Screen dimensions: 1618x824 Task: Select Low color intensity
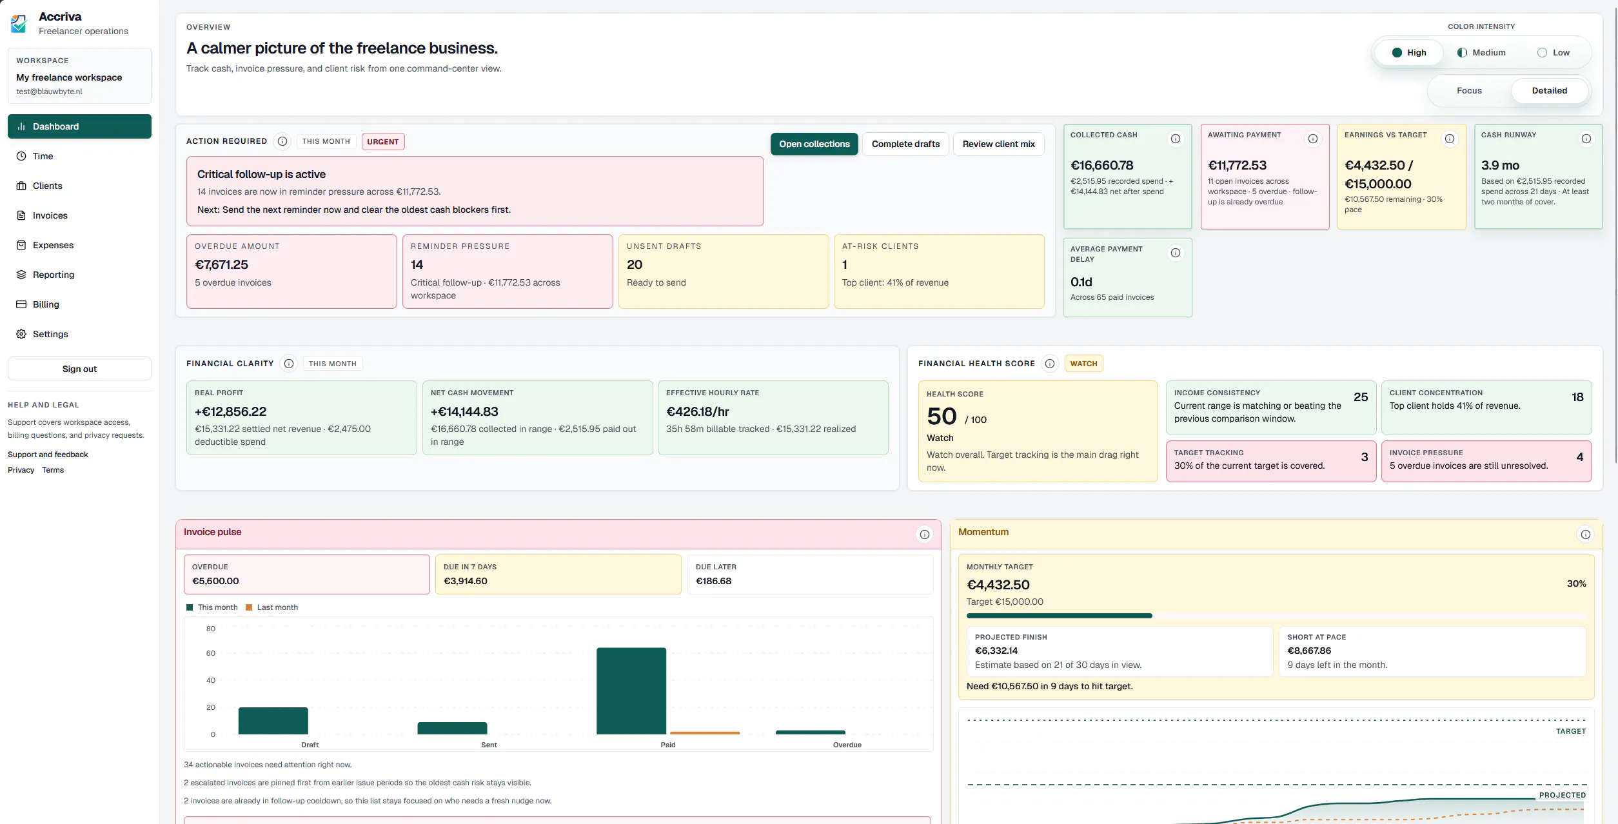pyautogui.click(x=1554, y=52)
